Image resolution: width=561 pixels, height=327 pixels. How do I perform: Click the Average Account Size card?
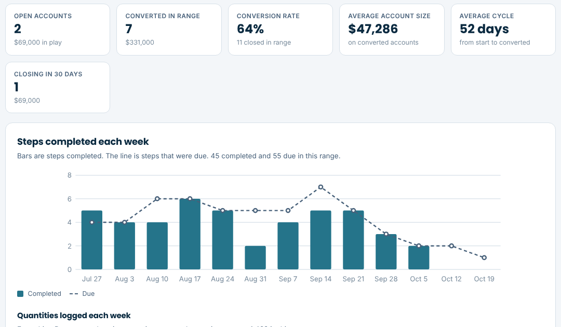coord(392,30)
